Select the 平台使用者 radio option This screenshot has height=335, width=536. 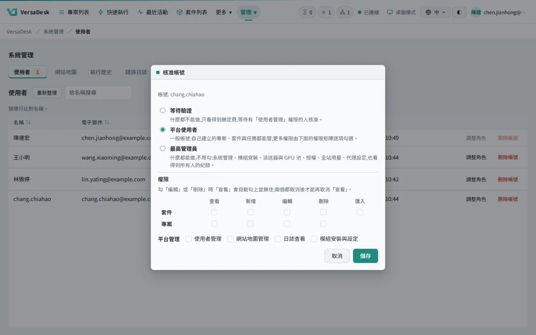pos(162,130)
